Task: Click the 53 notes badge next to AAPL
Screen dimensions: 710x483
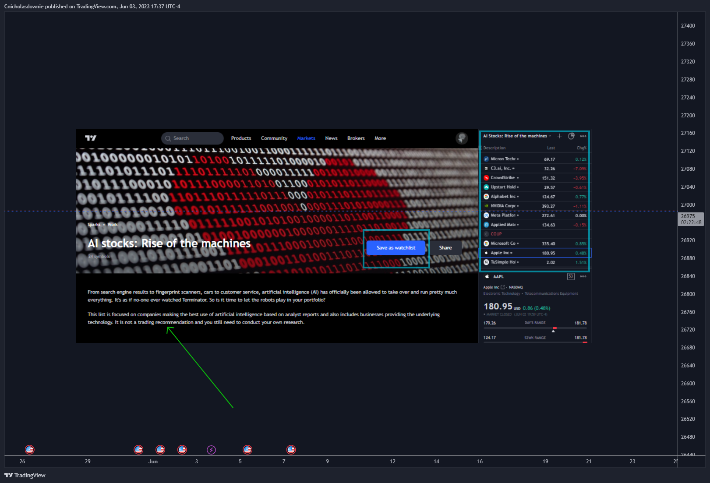Action: pos(571,276)
